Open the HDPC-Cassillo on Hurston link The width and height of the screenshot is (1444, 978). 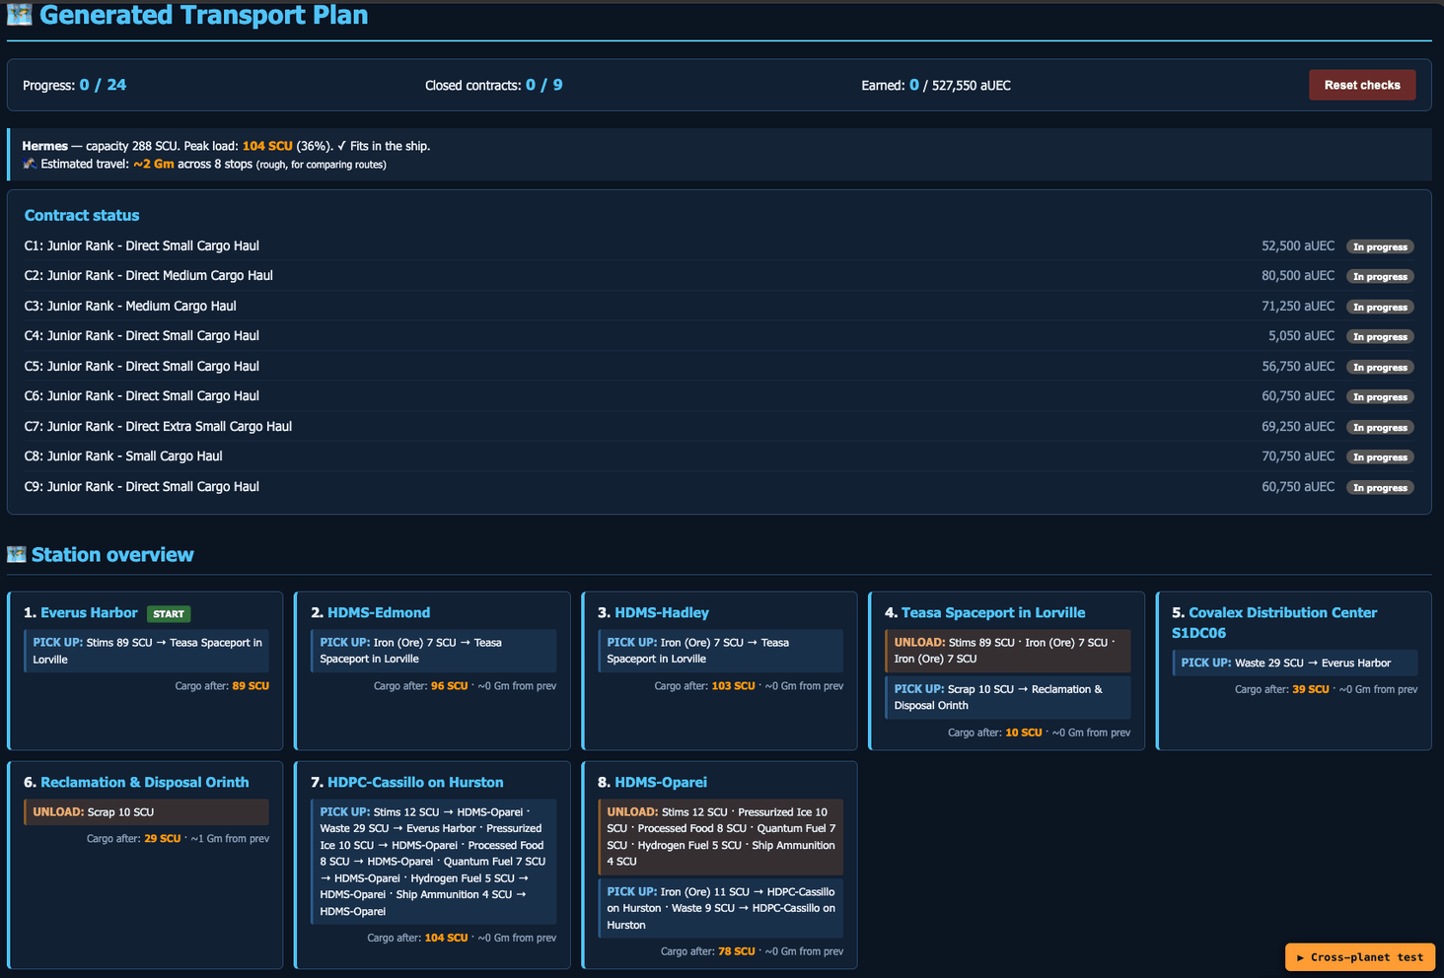pyautogui.click(x=415, y=783)
